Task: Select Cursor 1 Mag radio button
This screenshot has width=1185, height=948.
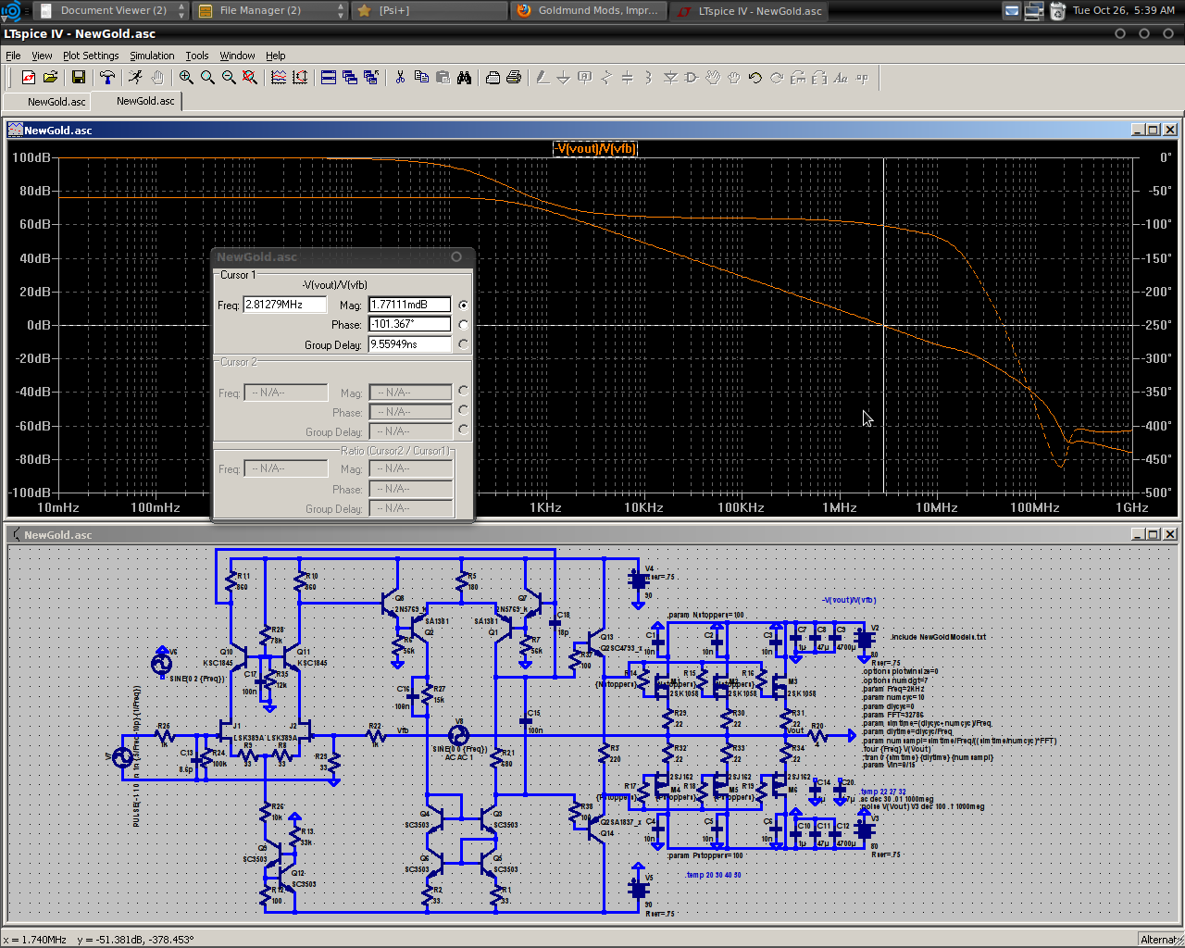Action: (x=463, y=305)
